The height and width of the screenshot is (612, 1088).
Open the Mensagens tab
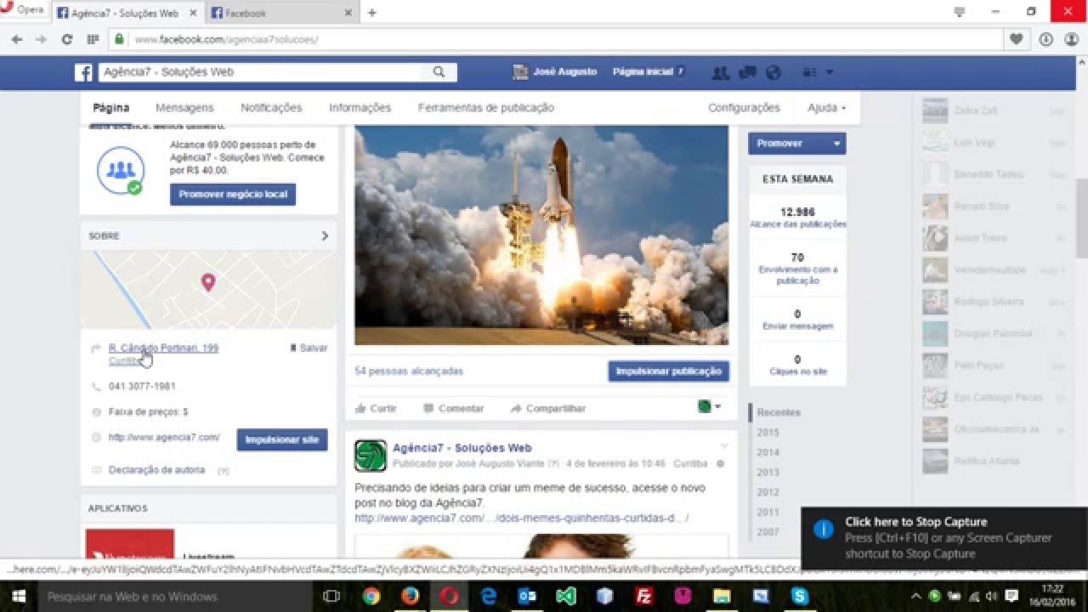pos(184,108)
